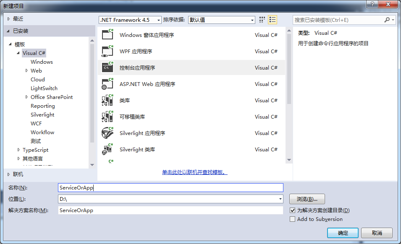Switch to medium icons list view
The width and height of the screenshot is (401, 244).
coord(273,20)
